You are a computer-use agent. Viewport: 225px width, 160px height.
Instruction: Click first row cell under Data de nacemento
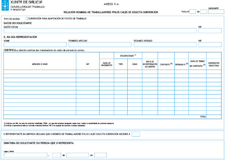tap(106, 72)
